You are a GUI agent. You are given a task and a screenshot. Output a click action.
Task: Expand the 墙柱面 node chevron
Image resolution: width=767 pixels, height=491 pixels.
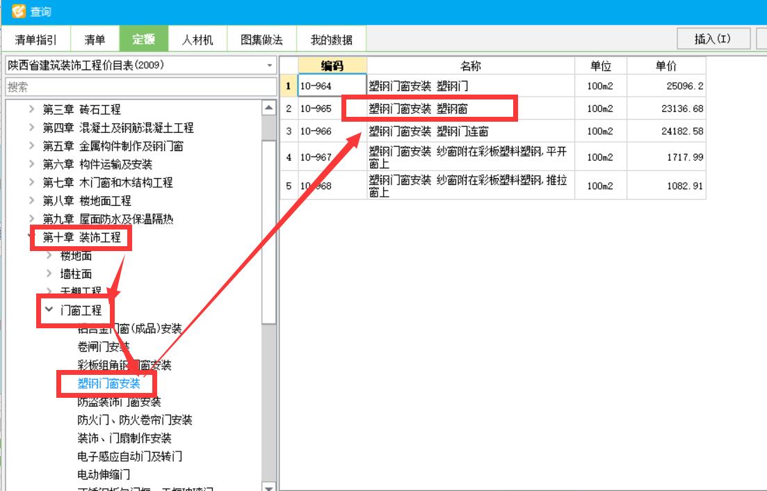click(x=49, y=273)
